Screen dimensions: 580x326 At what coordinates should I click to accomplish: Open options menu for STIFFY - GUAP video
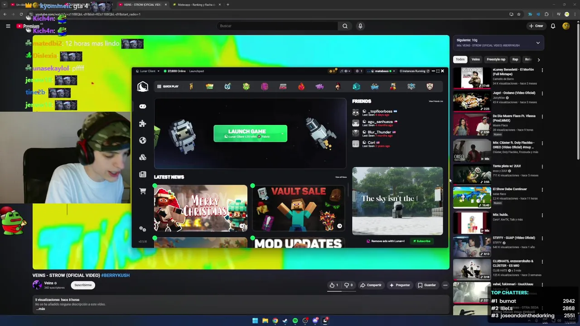[x=542, y=238]
